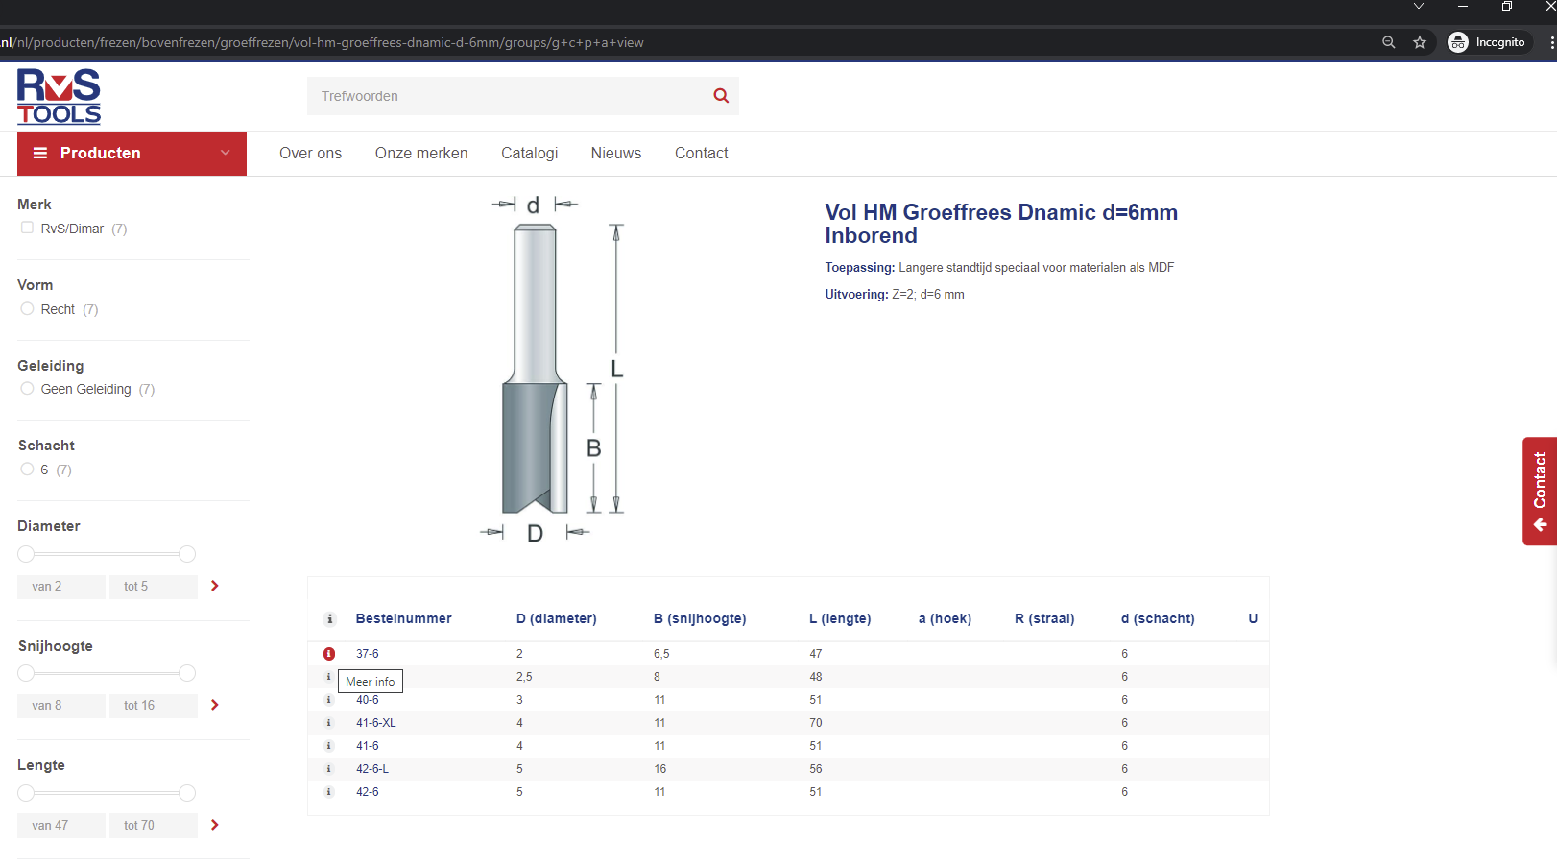Screen dimensions: 1557x868
Task: Sort by a (hoek) column header
Action: pyautogui.click(x=945, y=619)
